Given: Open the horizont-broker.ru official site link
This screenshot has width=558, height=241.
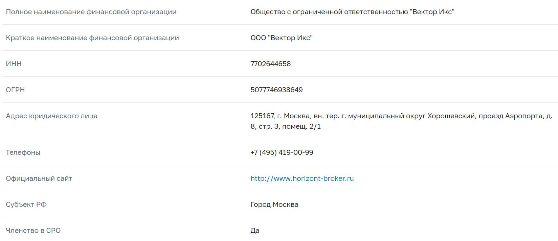Looking at the screenshot, I should (302, 178).
